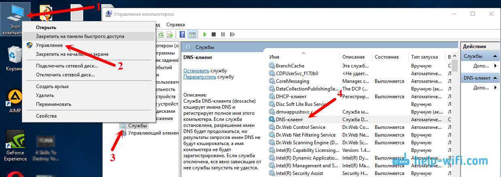The height and width of the screenshot is (177, 501).
Task: Click the green Start service toolbar button
Action: (205, 35)
